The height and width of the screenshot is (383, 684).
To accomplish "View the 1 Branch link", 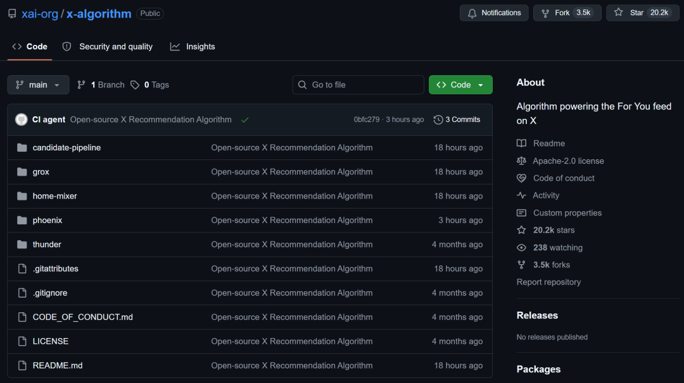I will [x=101, y=85].
